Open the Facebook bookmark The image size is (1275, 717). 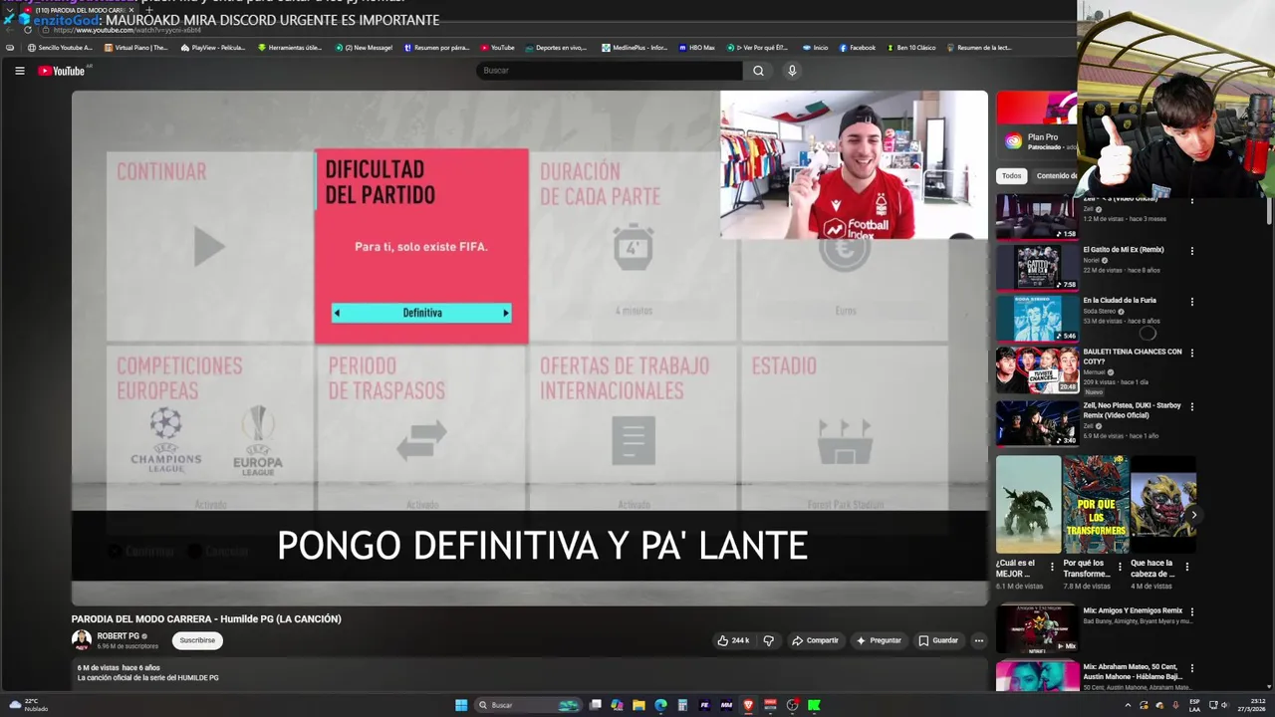[x=857, y=48]
